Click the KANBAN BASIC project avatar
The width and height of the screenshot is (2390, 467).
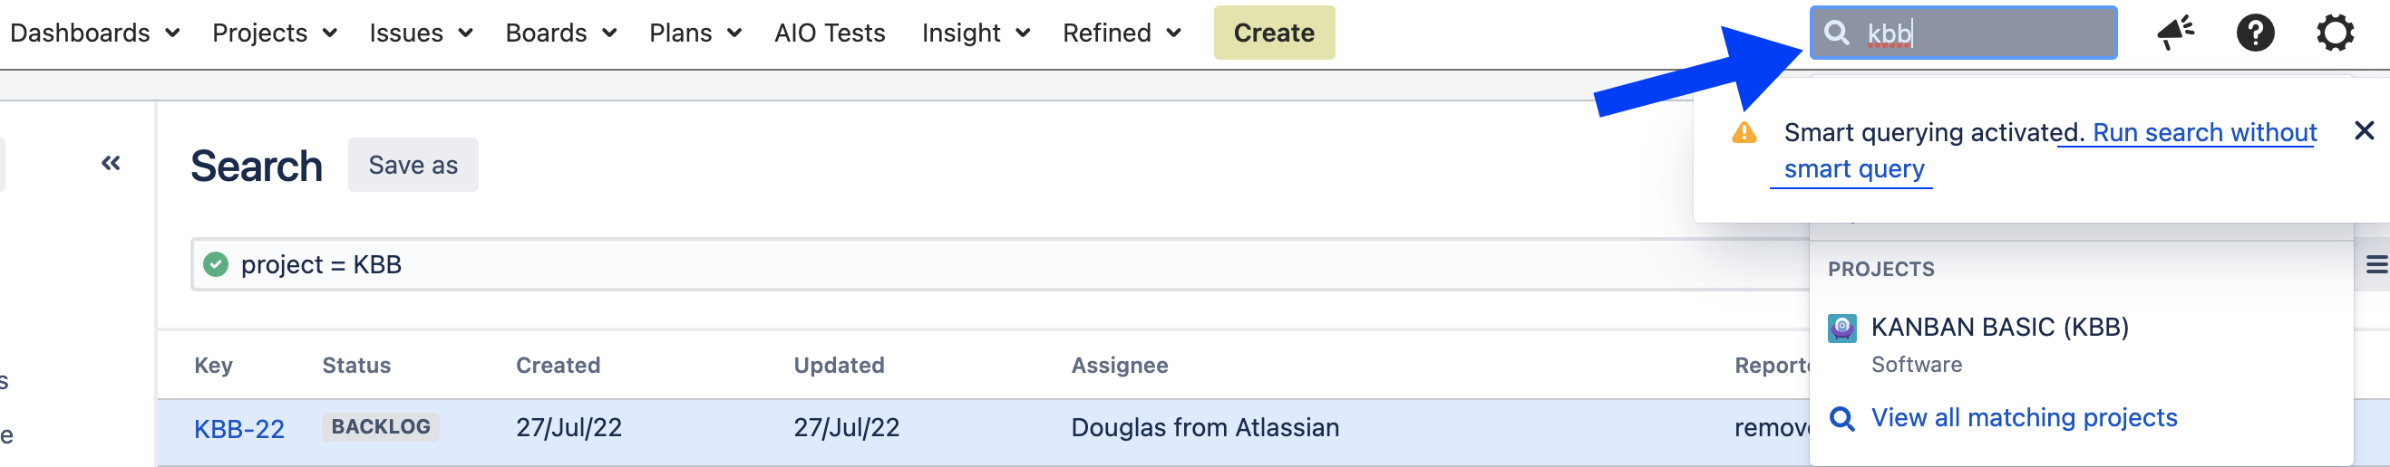point(1841,328)
